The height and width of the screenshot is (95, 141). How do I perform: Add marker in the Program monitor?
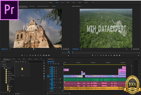(x=93, y=55)
